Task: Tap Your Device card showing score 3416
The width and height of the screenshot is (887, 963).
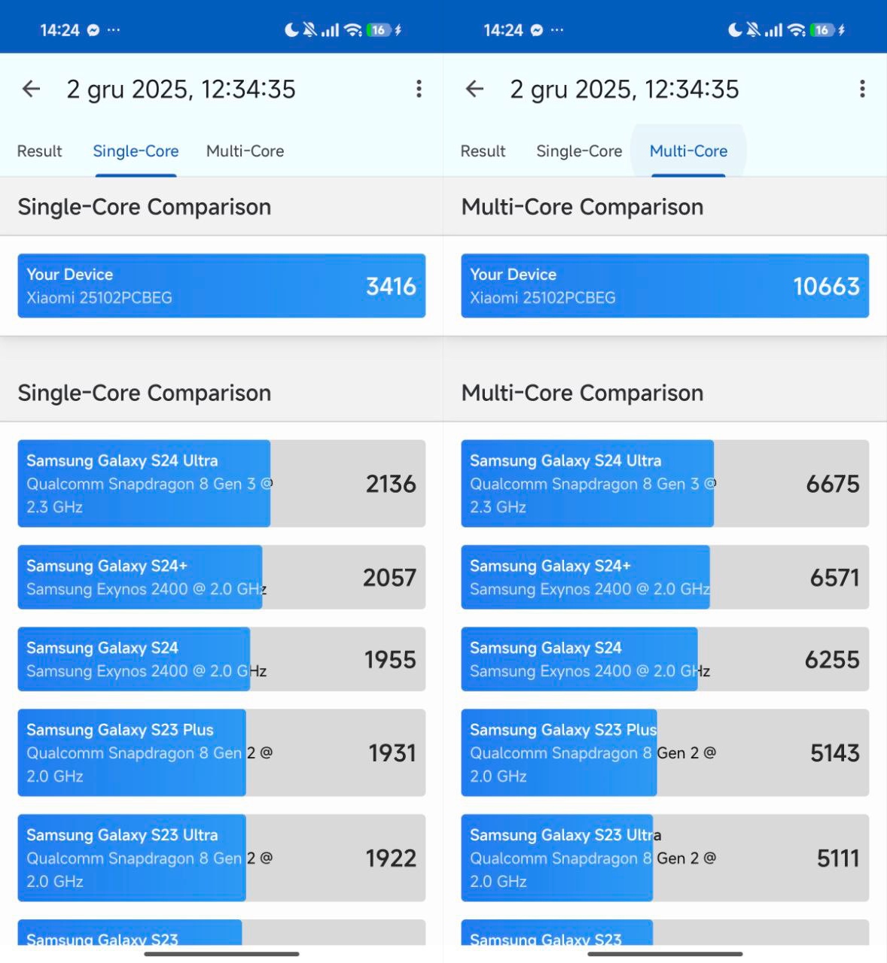Action: coord(221,286)
